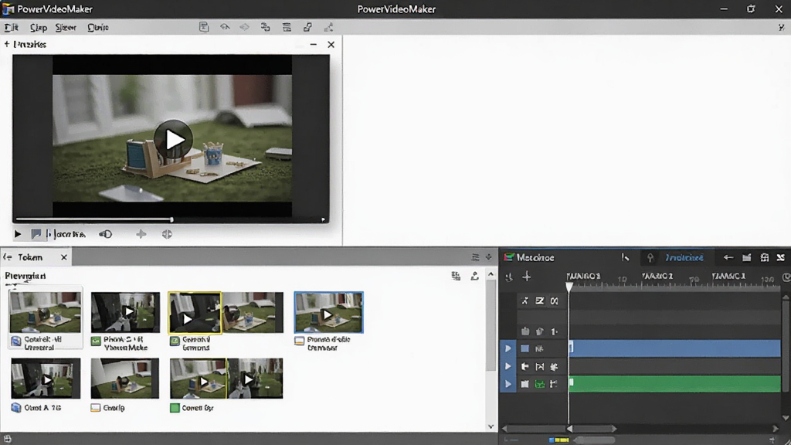791x445 pixels.
Task: Click the options lines icon on the Token tab strip
Action: [475, 257]
